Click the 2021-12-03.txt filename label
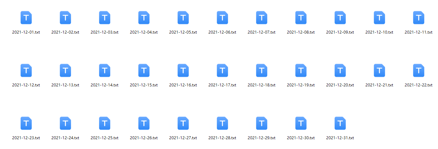This screenshot has height=149, width=438. pos(104,32)
